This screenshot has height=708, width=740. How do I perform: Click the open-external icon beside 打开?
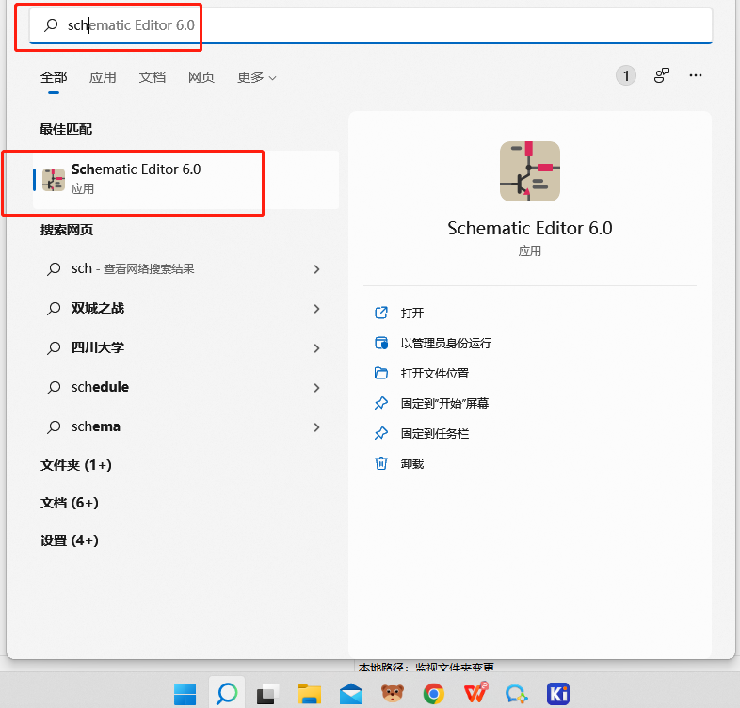381,313
